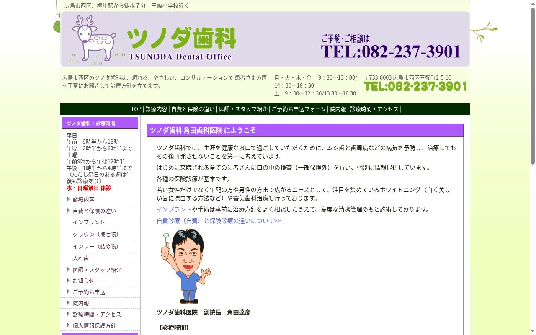Click the arrow beside sidebar ご予約お申込
Viewport: 536px width, 335px height.
68,292
